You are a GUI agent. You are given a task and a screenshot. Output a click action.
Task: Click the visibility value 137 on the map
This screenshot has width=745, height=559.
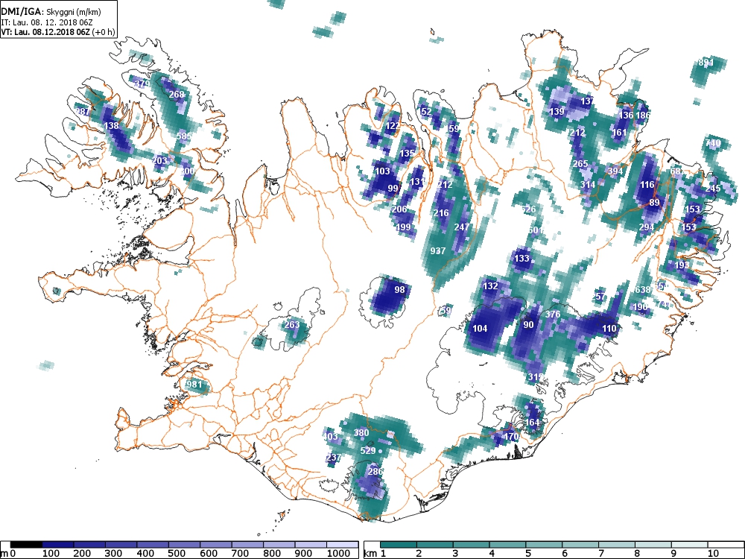(587, 101)
